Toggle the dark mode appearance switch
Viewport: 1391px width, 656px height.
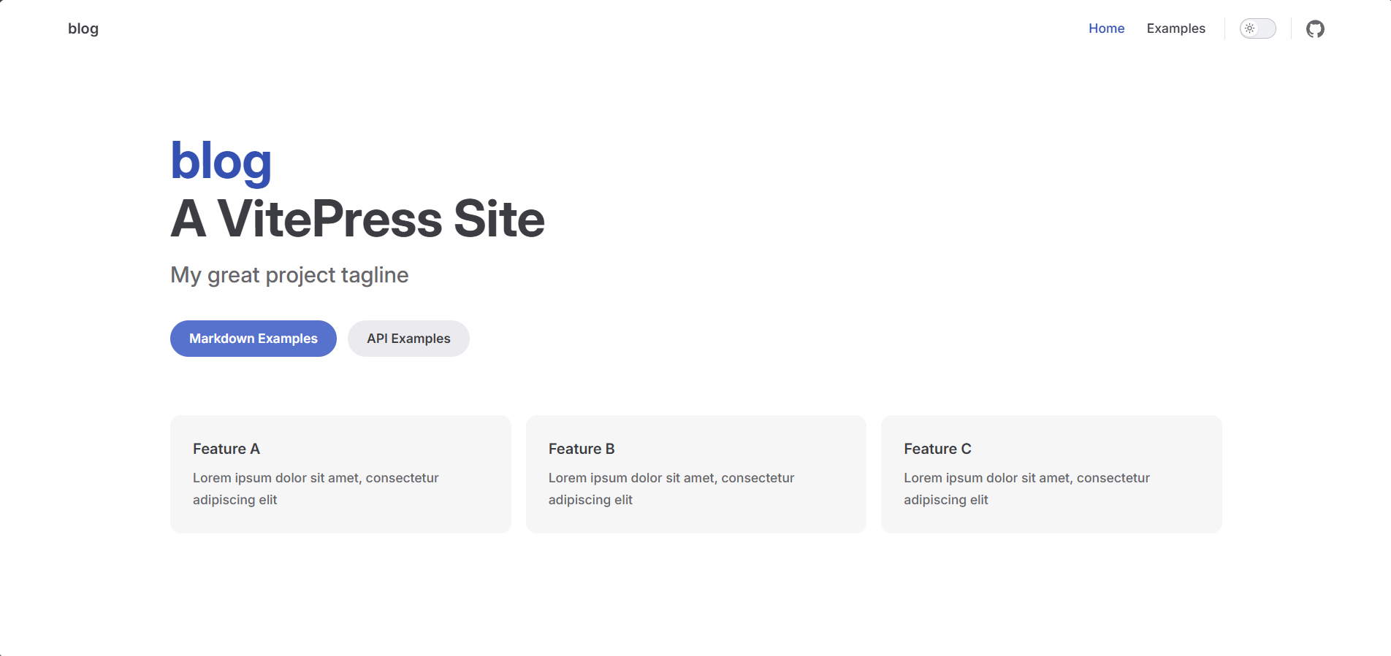coord(1257,28)
